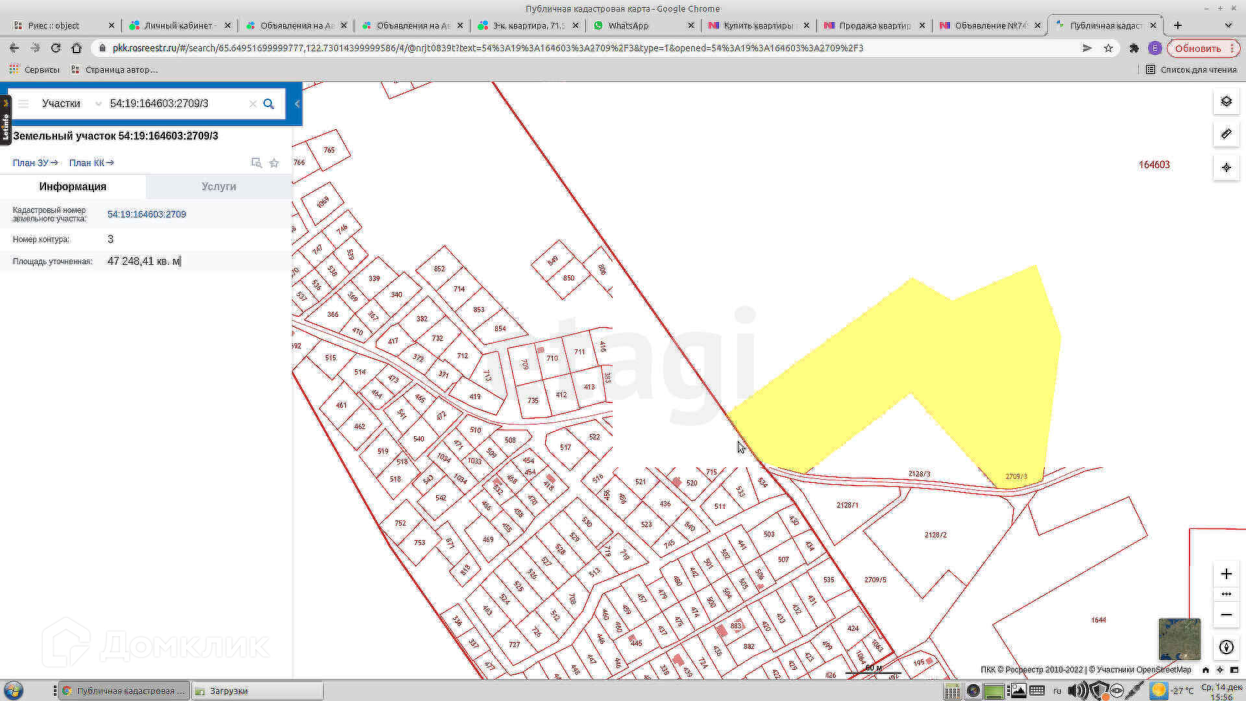The height and width of the screenshot is (701, 1246).
Task: Click the geolocation crosshair button
Action: (1226, 167)
